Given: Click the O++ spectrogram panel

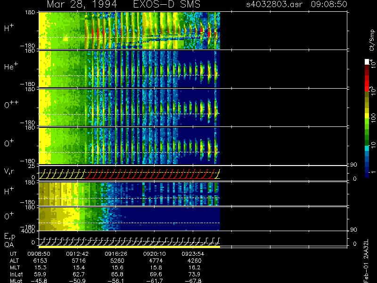Looking at the screenshot, I should pyautogui.click(x=129, y=108).
